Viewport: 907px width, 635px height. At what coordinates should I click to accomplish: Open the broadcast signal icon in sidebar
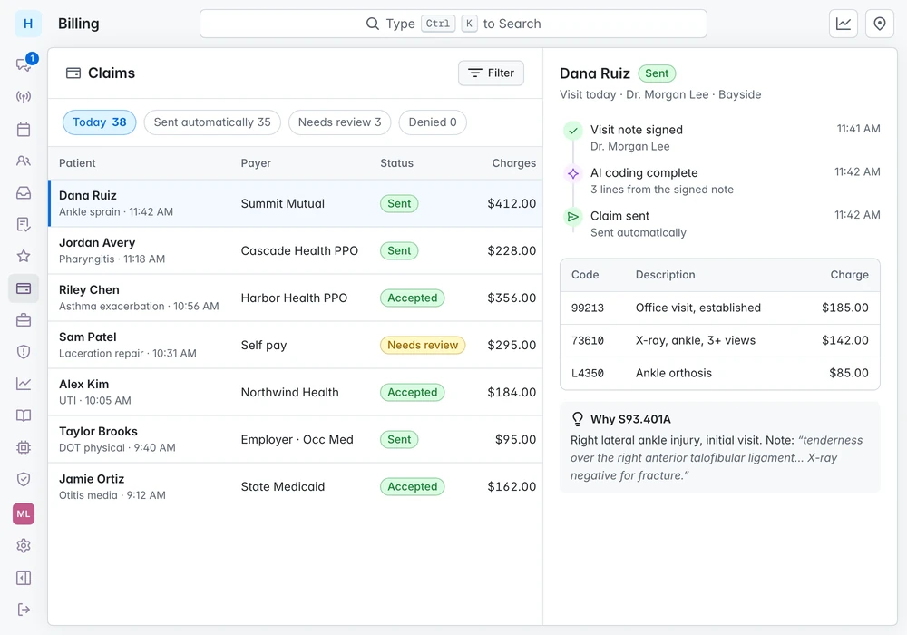click(24, 96)
